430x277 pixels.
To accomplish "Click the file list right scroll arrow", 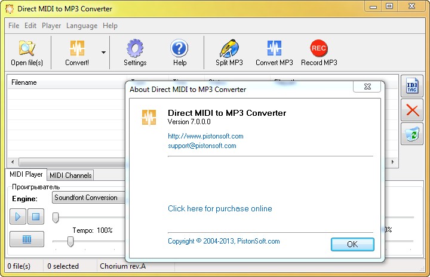I will pyautogui.click(x=393, y=162).
